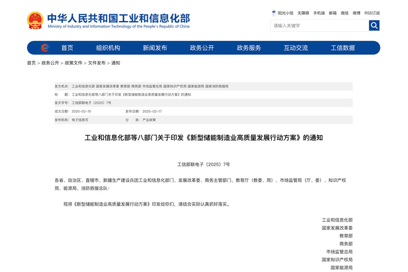Click the 手机端 mobile link
This screenshot has width=408, height=272.
click(319, 13)
